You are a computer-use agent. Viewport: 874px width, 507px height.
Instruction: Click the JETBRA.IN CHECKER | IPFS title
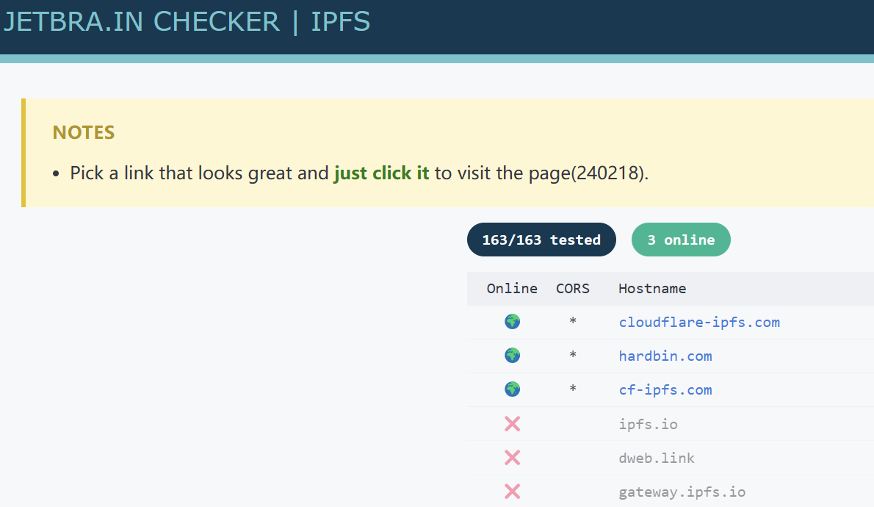(x=187, y=21)
